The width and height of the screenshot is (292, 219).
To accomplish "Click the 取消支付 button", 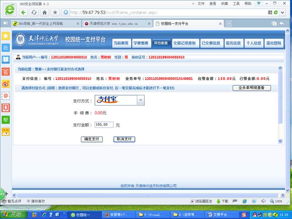I will [124, 139].
